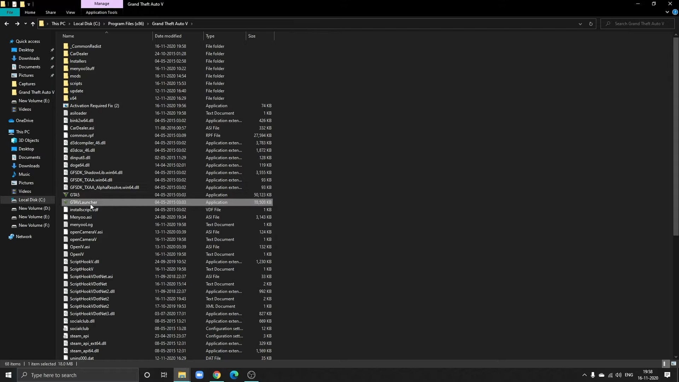The width and height of the screenshot is (679, 382).
Task: Open 3D Objects in the navigation pane
Action: (29, 140)
